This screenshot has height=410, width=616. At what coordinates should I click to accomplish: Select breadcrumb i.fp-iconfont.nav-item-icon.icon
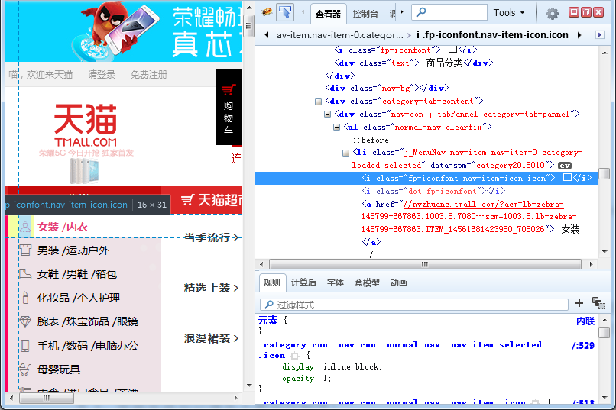[492, 35]
